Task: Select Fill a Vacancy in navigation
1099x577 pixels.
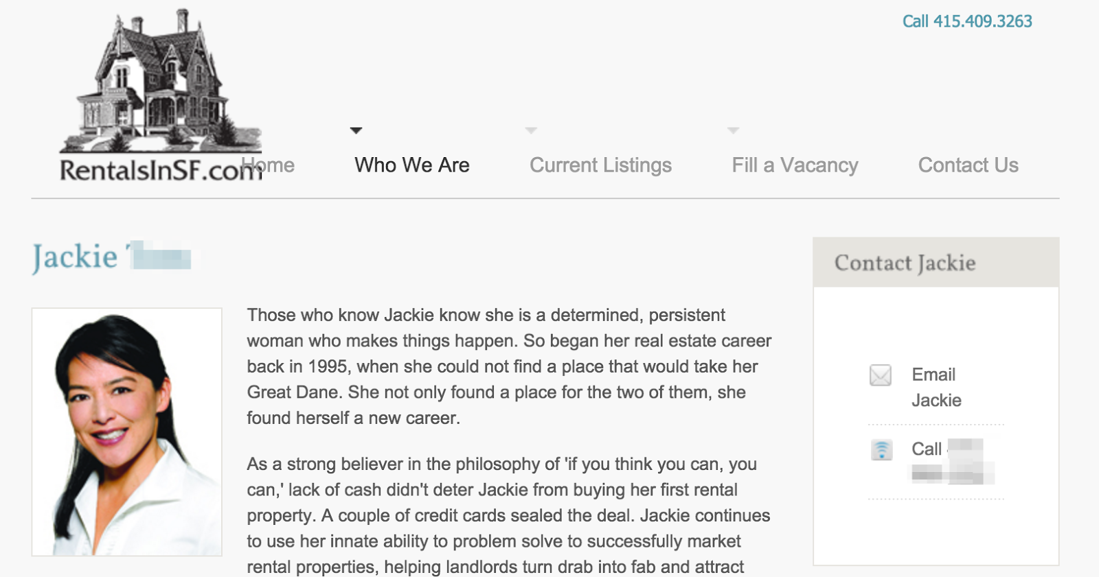Action: click(x=795, y=165)
